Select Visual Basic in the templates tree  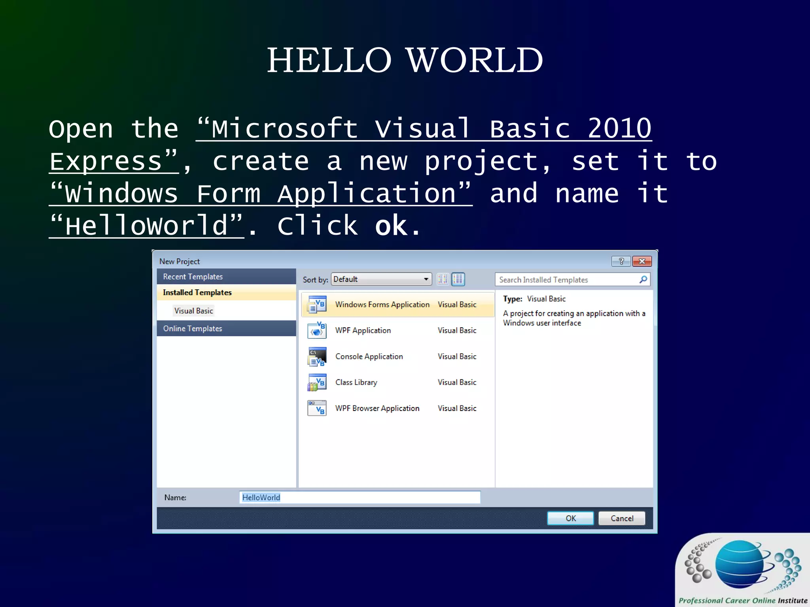click(x=194, y=311)
